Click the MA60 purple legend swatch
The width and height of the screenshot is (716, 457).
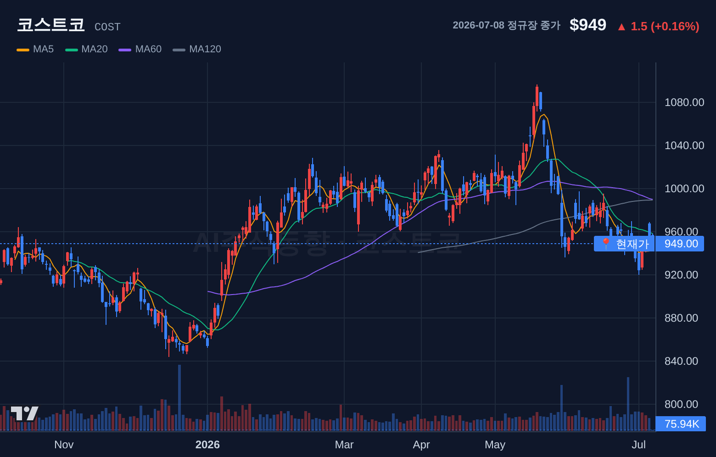[125, 50]
